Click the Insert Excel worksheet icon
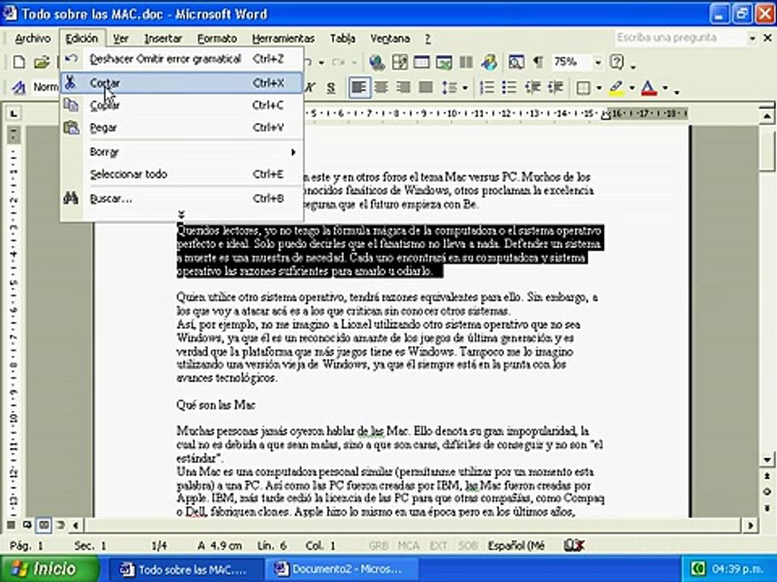Image resolution: width=777 pixels, height=582 pixels. (444, 62)
